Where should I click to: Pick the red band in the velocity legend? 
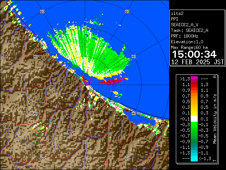click(194, 85)
